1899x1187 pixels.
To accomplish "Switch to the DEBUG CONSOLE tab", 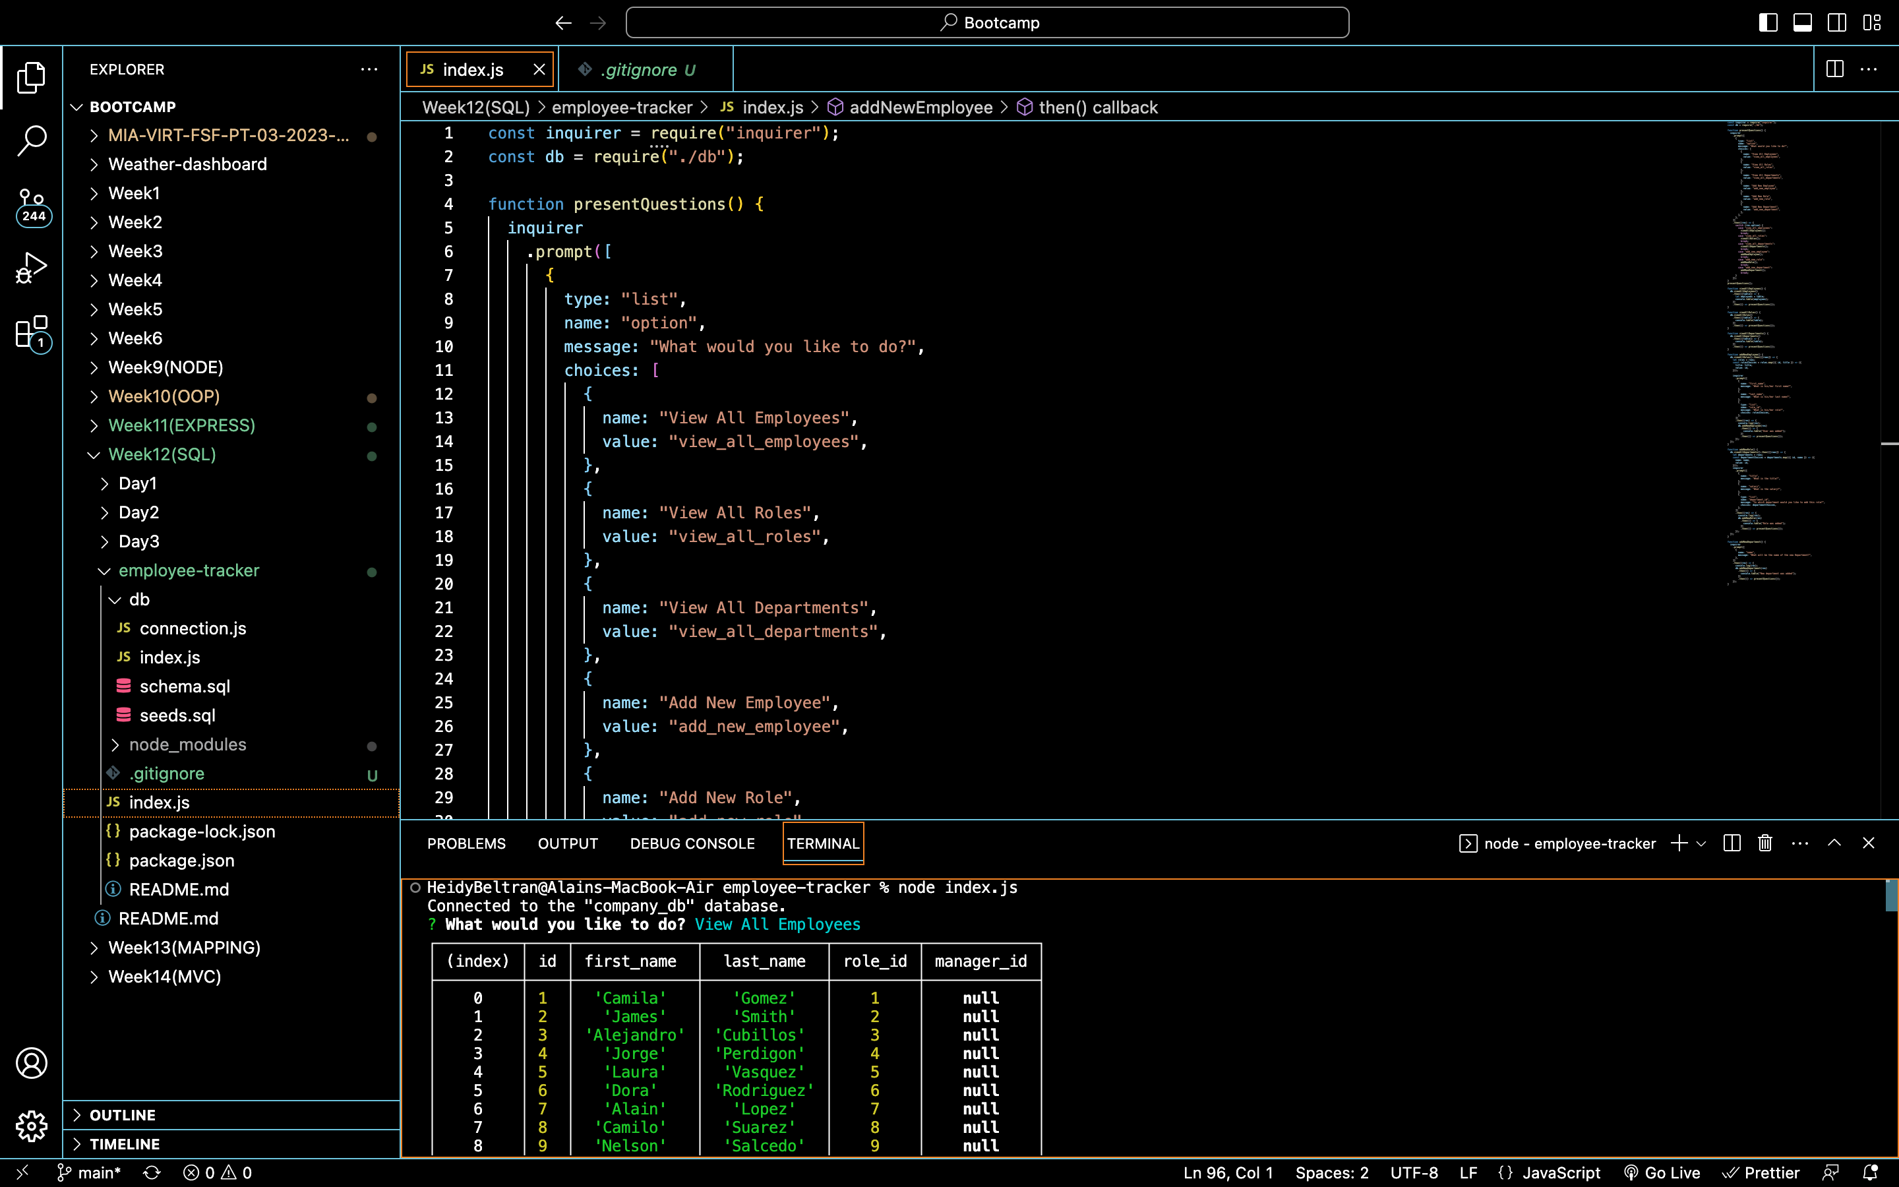I will click(692, 843).
